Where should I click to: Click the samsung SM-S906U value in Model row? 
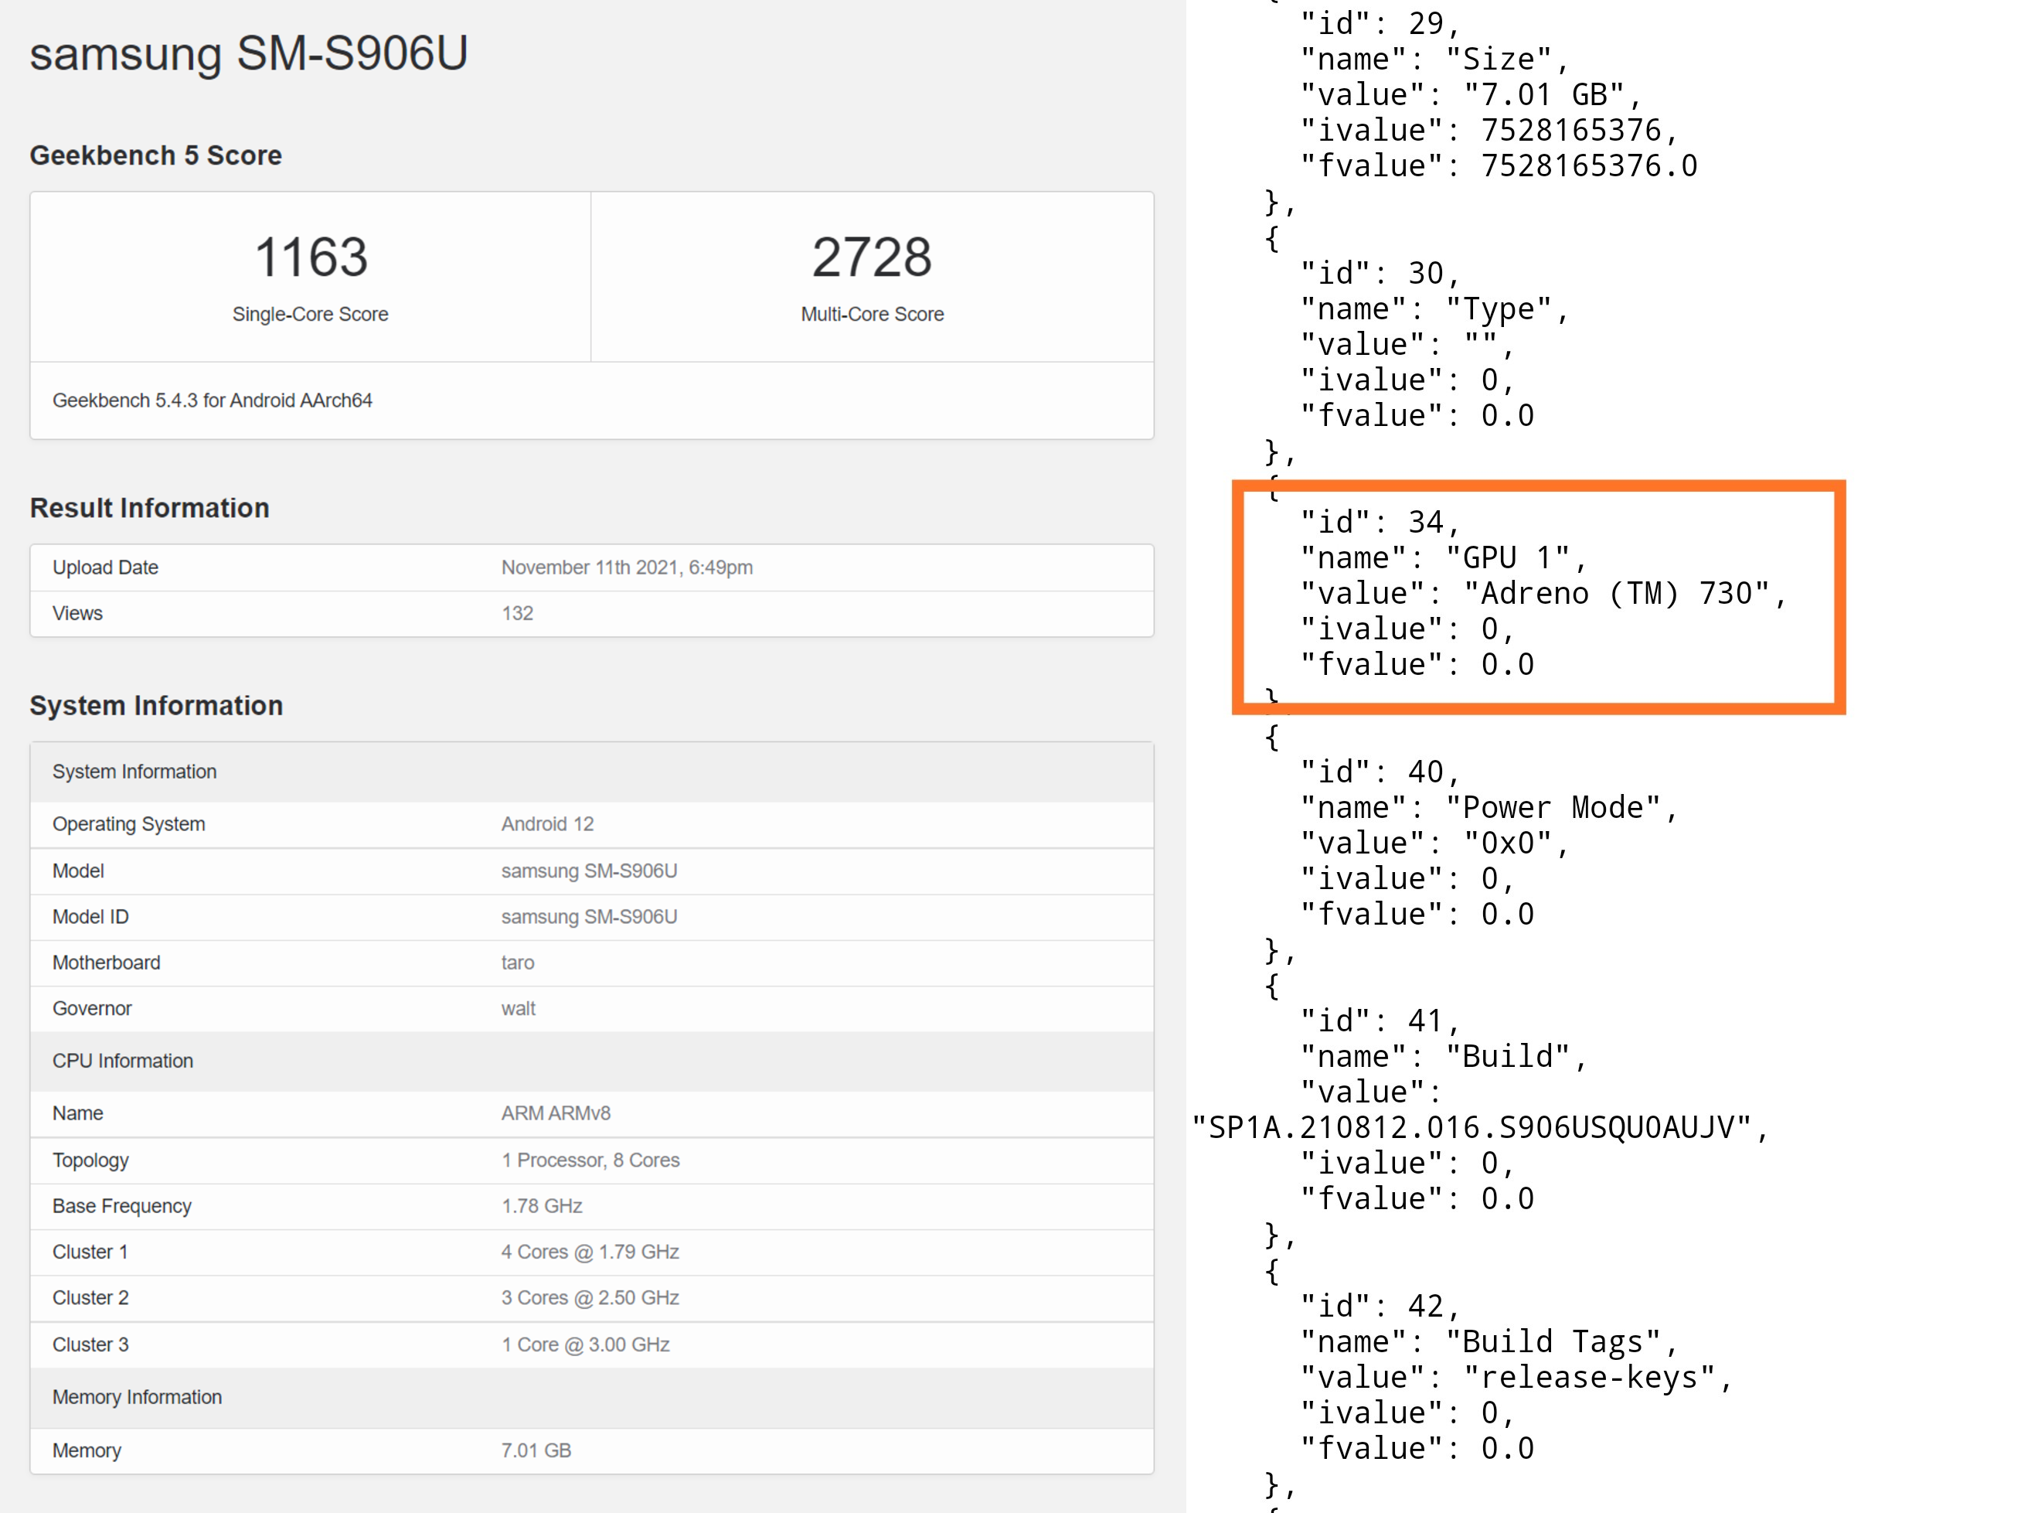click(590, 871)
